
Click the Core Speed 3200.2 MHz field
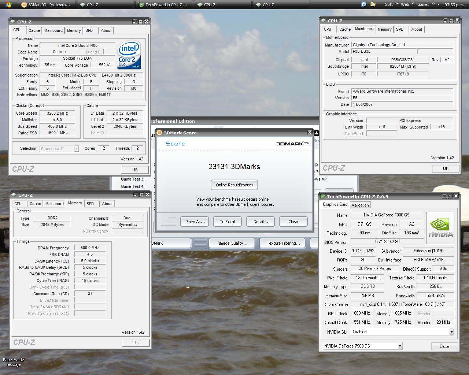(58, 113)
